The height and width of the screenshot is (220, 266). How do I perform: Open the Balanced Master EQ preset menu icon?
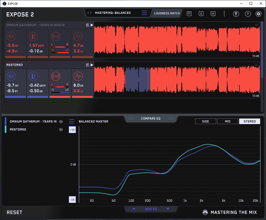pyautogui.click(x=72, y=121)
